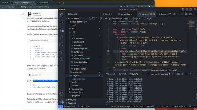
Task: Switch to localhost:3000 browser tab
Action: (x=48, y=3)
